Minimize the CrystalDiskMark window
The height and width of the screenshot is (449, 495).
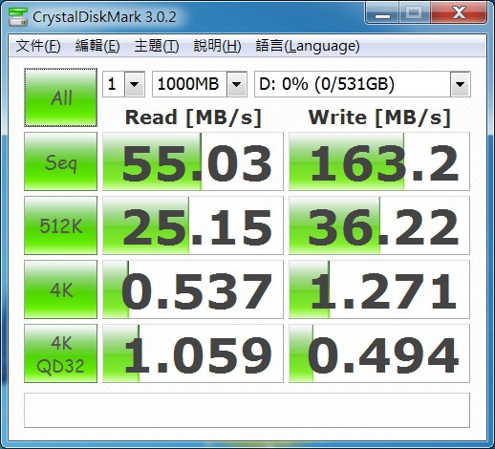(x=382, y=13)
